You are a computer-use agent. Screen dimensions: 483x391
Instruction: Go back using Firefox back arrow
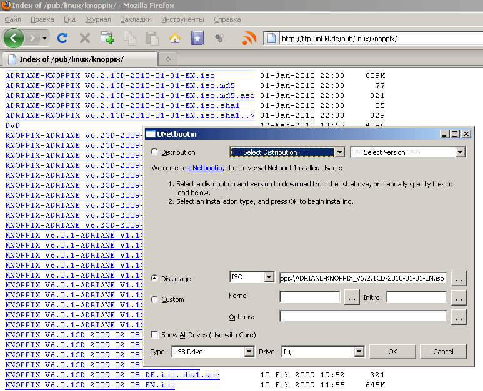pos(13,38)
